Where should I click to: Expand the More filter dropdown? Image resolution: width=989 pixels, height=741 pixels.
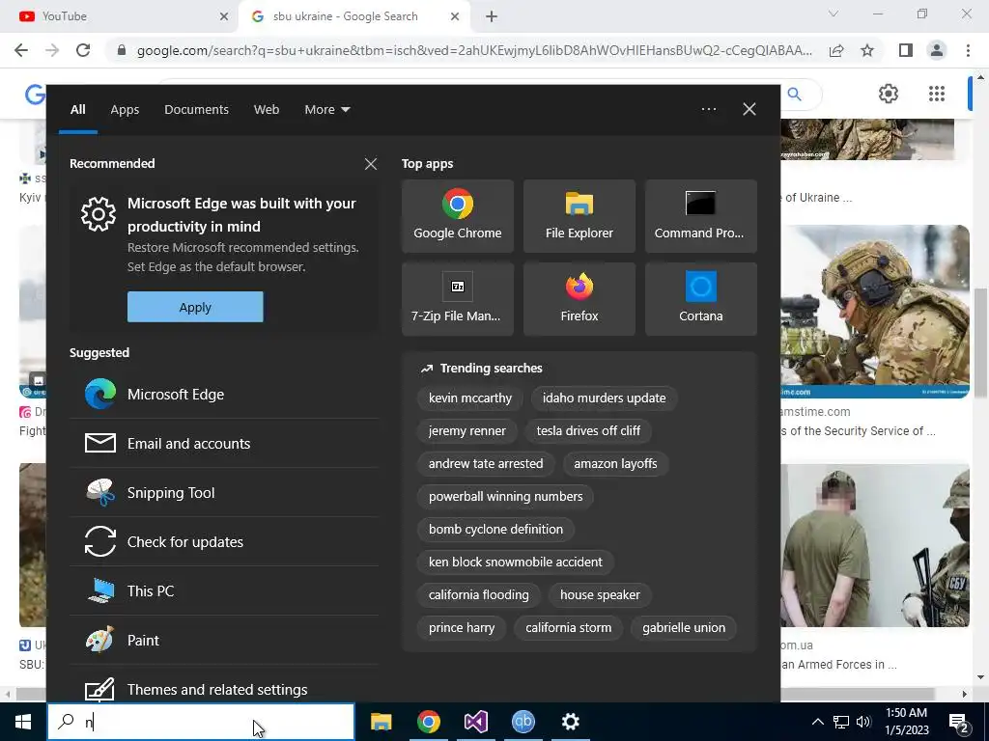tap(326, 109)
